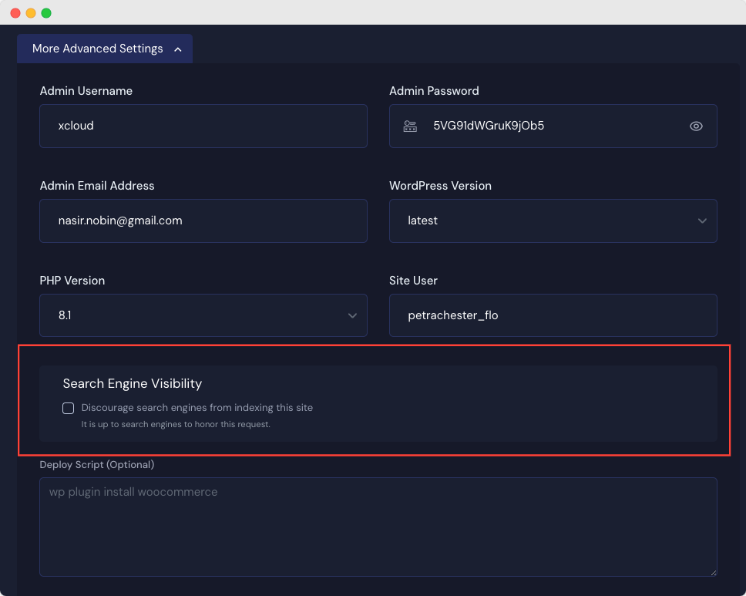Click the WordPress Version dropdown arrow
Image resolution: width=746 pixels, height=596 pixels.
click(x=702, y=221)
